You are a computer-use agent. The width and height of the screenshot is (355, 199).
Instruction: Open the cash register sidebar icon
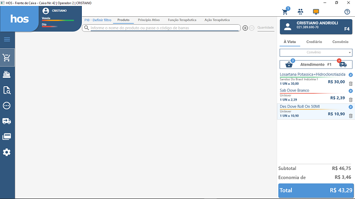(x=7, y=74)
